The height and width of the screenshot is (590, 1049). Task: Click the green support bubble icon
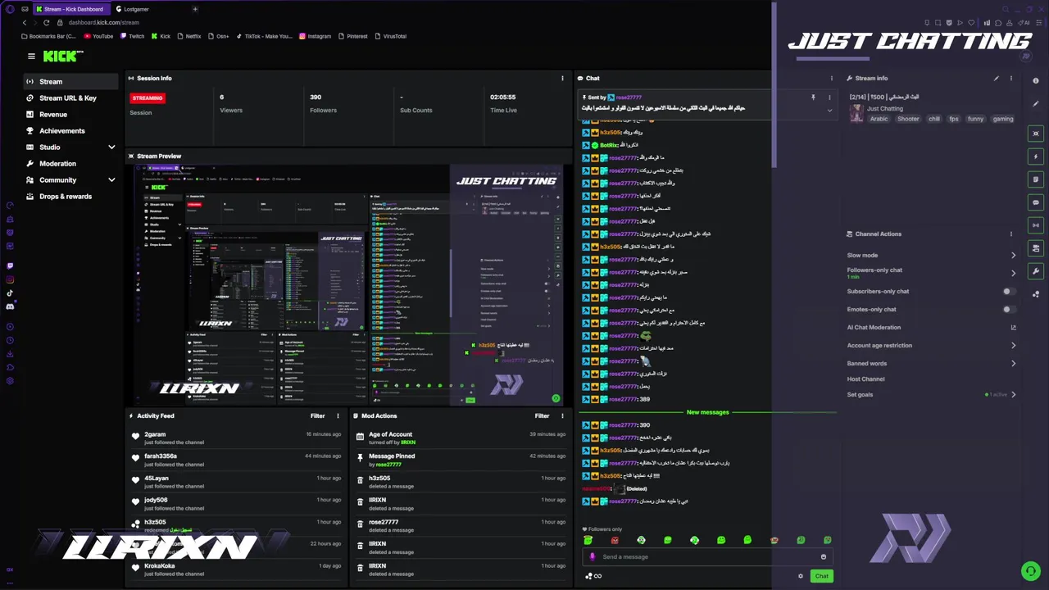click(1030, 571)
